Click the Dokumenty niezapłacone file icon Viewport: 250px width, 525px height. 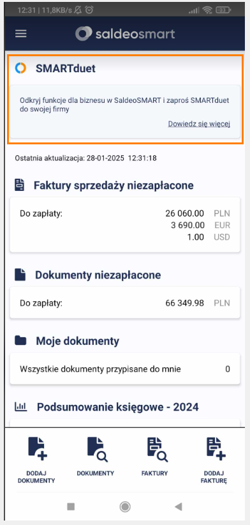(x=20, y=275)
